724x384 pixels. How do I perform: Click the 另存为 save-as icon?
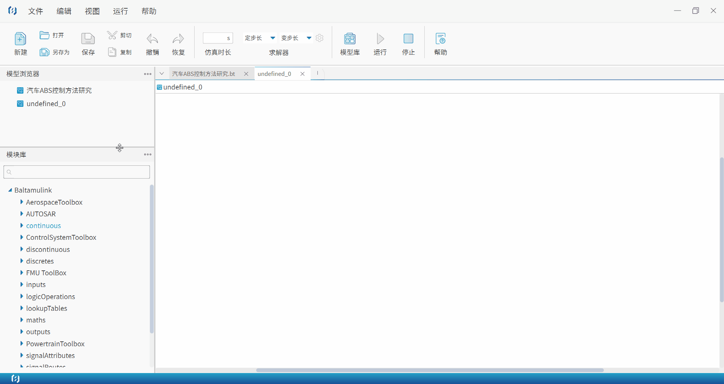[x=45, y=52]
